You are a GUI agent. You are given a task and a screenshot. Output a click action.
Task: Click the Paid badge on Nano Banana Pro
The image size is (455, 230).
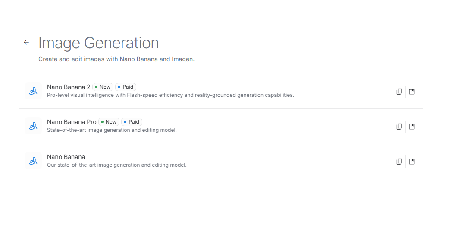pyautogui.click(x=132, y=122)
